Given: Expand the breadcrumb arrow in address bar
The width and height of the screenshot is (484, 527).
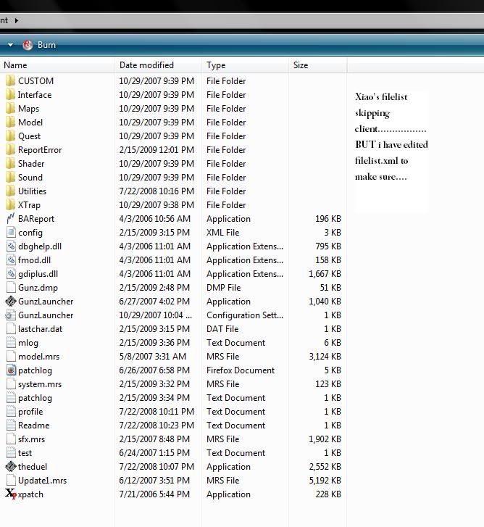Looking at the screenshot, I should point(17,20).
